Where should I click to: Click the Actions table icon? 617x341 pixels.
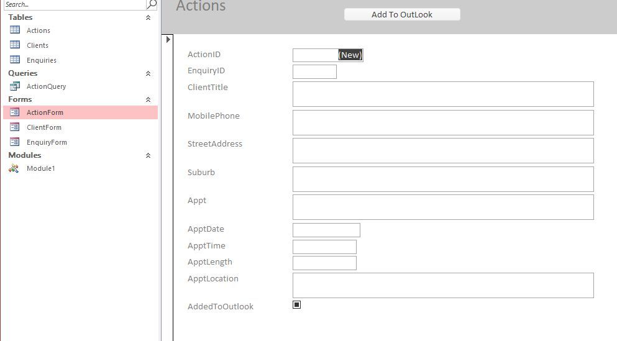point(15,30)
